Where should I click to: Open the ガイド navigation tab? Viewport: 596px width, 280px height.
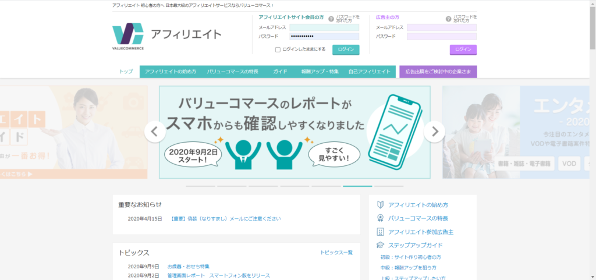[280, 72]
